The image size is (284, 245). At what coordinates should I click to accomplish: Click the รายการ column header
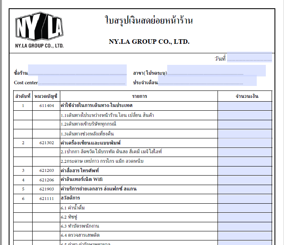140,96
